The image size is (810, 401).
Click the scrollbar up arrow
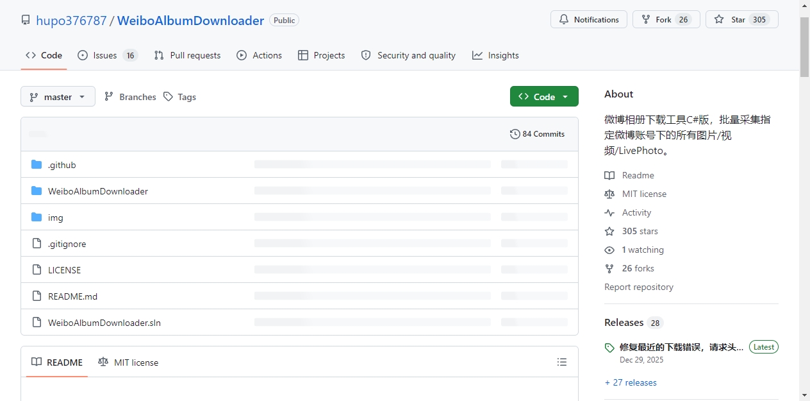805,5
